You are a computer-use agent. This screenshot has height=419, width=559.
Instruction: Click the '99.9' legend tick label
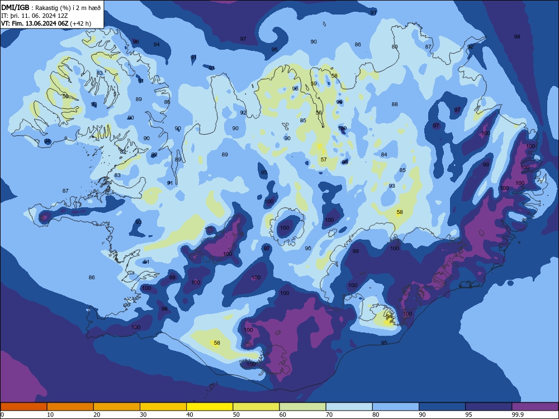click(x=517, y=415)
